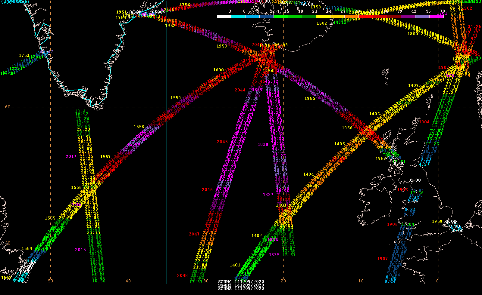Image resolution: width=482 pixels, height=295 pixels.
Task: Click the latitude 60 axis label
Action: click(x=8, y=107)
